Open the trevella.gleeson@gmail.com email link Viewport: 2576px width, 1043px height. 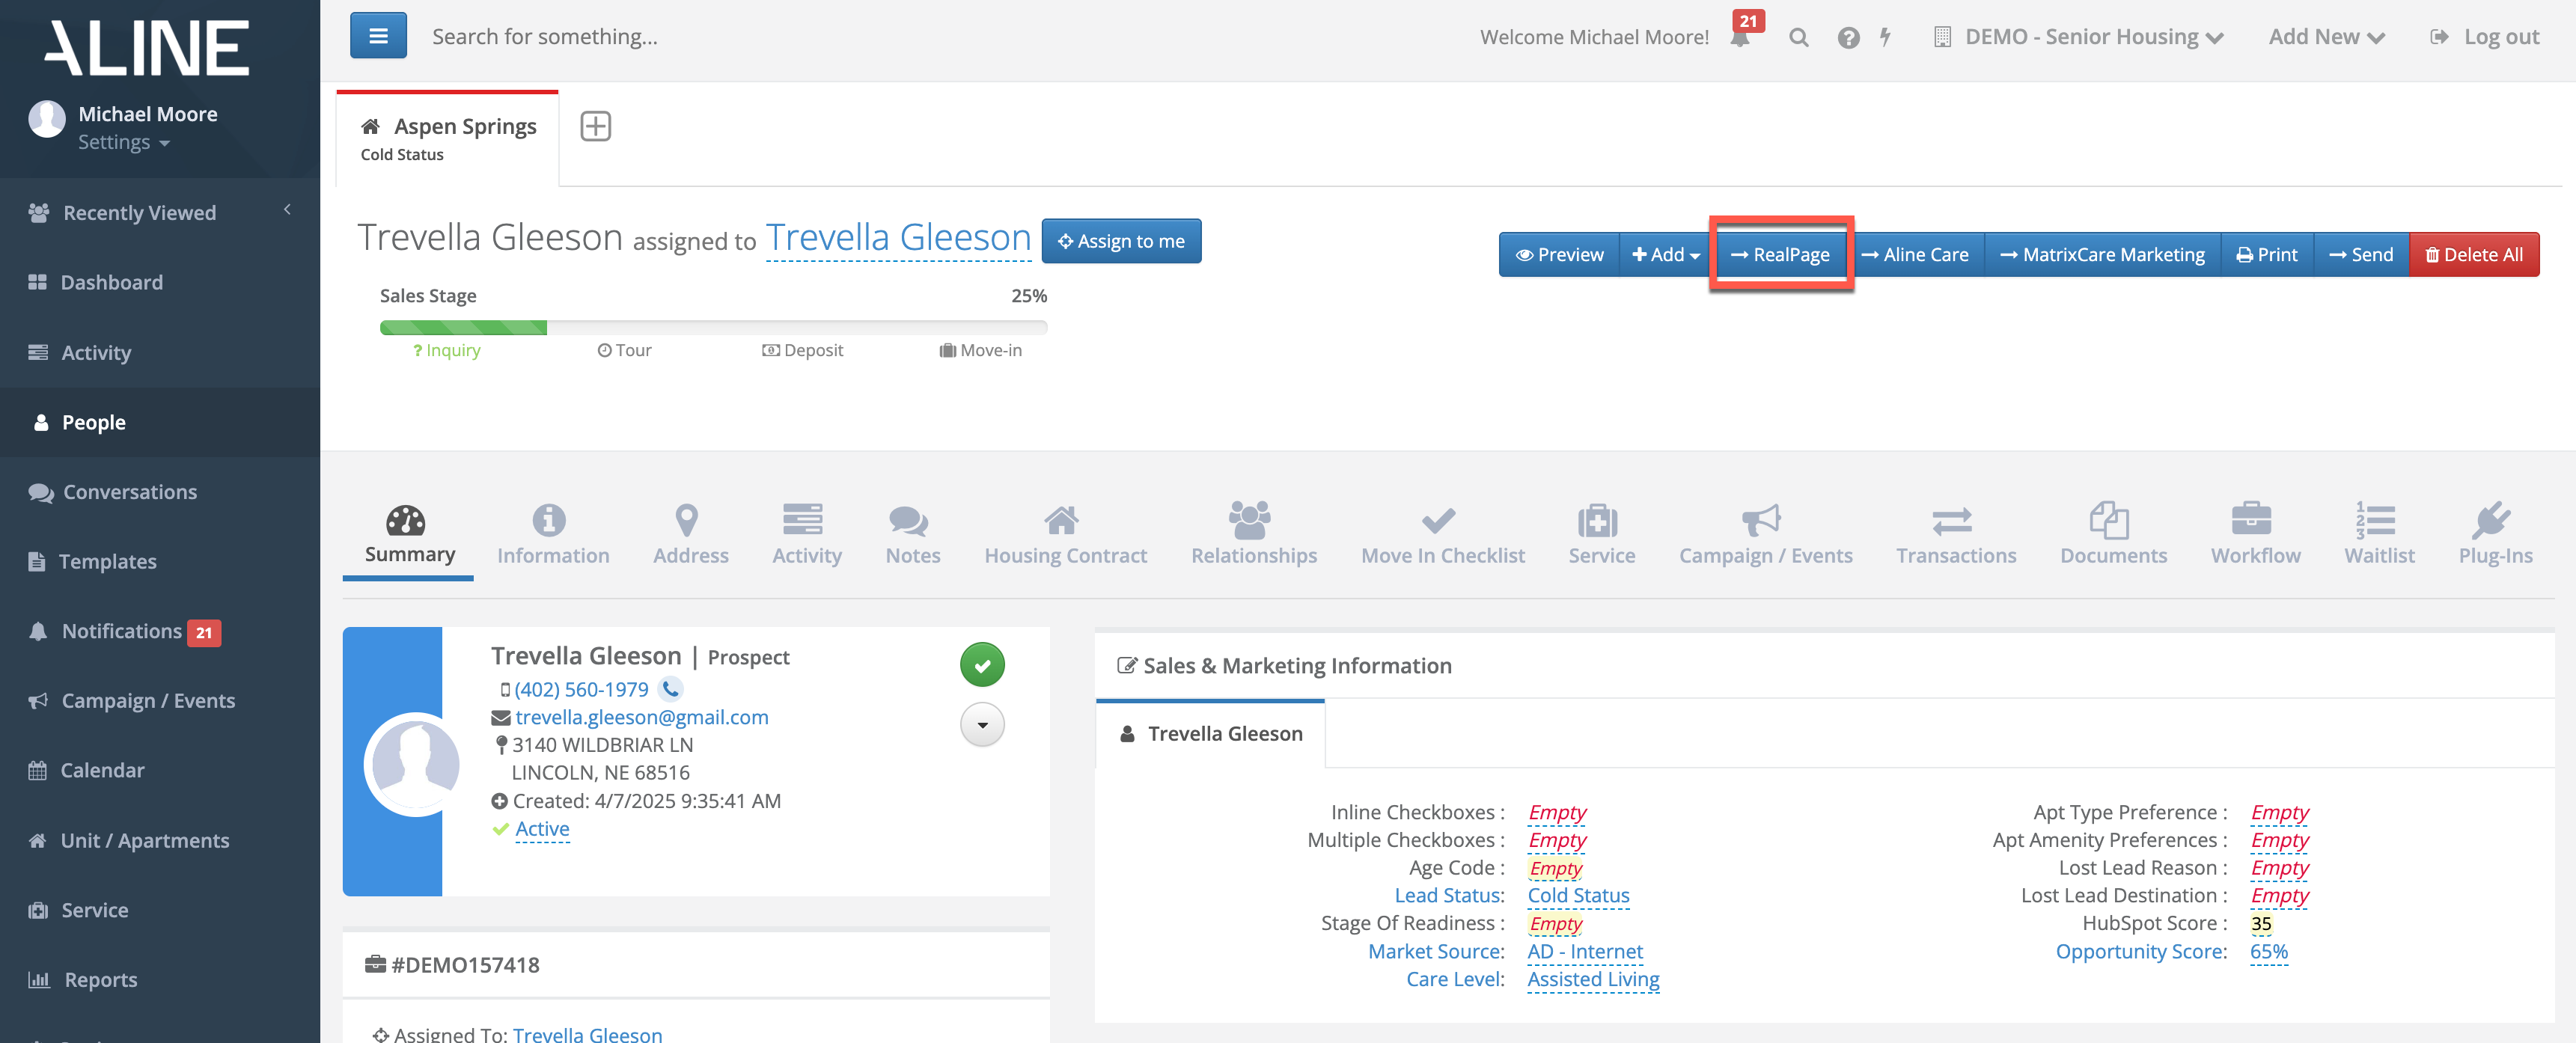[641, 716]
